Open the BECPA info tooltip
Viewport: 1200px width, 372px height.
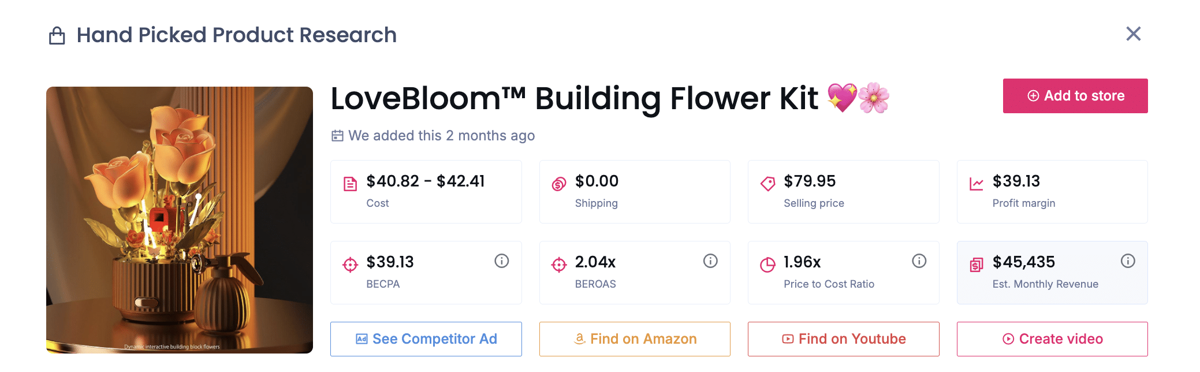(501, 261)
